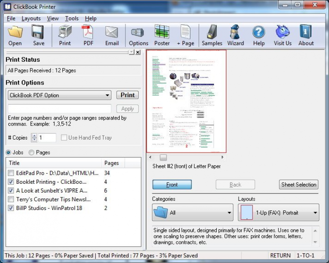This screenshot has height=263, width=329.
Task: Click the preview scroll left arrow
Action: 150,157
